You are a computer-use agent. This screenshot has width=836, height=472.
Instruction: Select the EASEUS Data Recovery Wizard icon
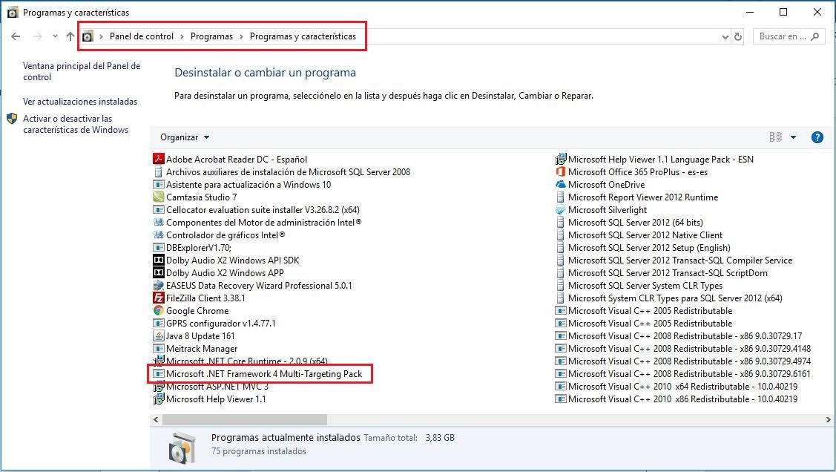[x=158, y=285]
